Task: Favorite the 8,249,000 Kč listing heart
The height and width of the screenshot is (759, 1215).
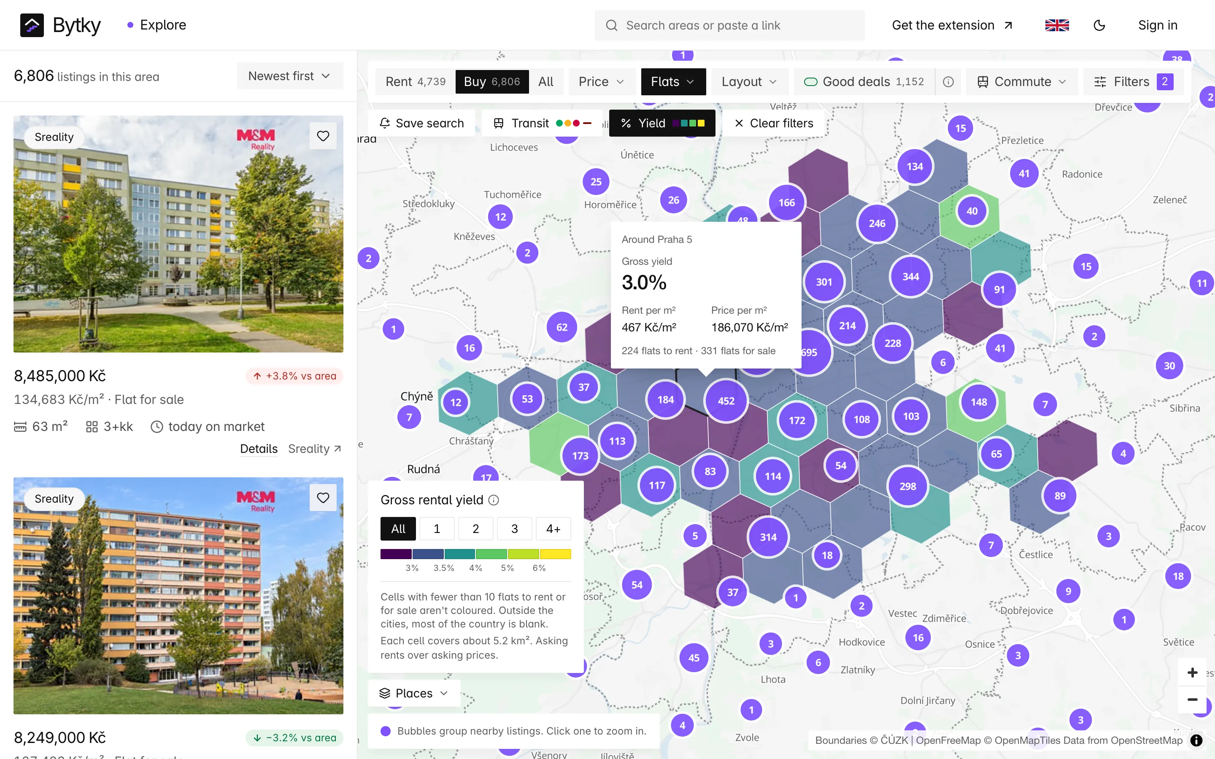Action: pyautogui.click(x=323, y=498)
